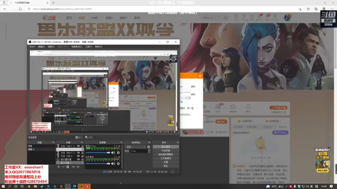
Task: Toggle lock on the 文本 (GDI+) 3 source
Action: [x=82, y=146]
